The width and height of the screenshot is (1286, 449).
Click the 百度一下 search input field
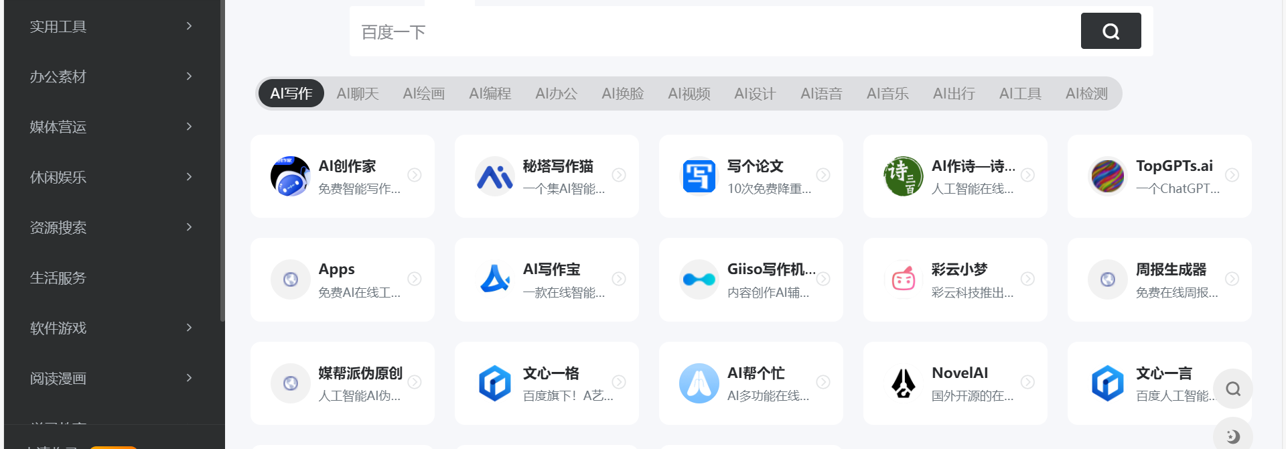point(715,31)
